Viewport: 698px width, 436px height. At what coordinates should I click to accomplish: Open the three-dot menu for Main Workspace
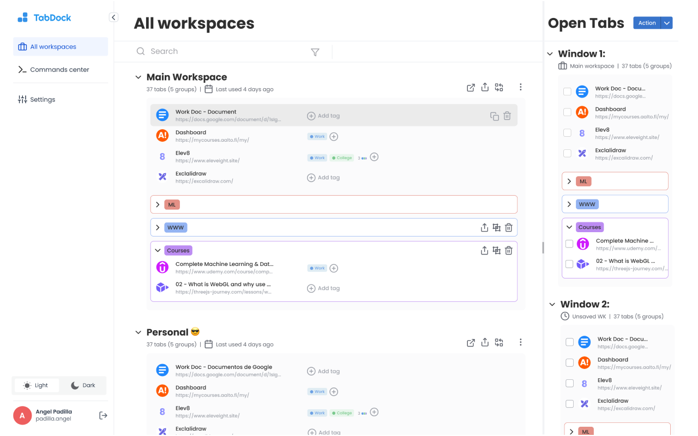coord(521,87)
